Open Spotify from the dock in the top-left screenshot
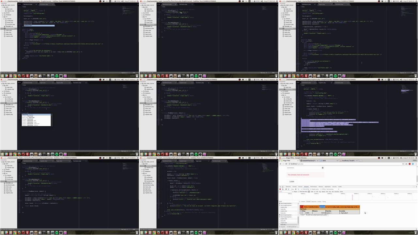Image resolution: width=418 pixels, height=235 pixels. coord(57,76)
